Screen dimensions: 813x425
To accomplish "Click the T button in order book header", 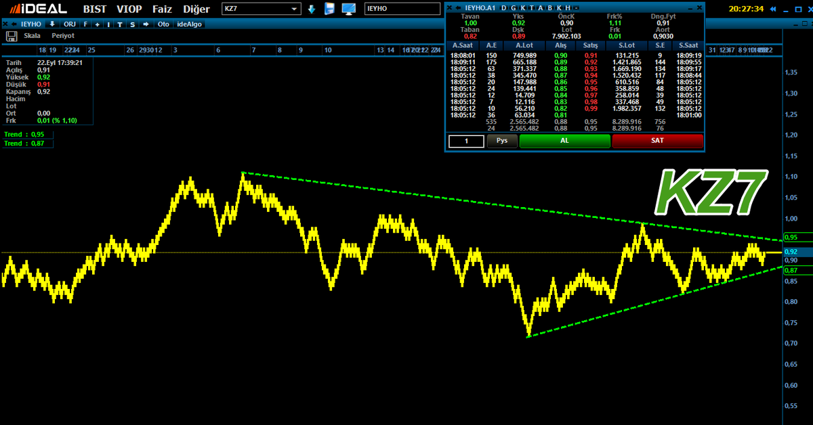I will pyautogui.click(x=532, y=8).
